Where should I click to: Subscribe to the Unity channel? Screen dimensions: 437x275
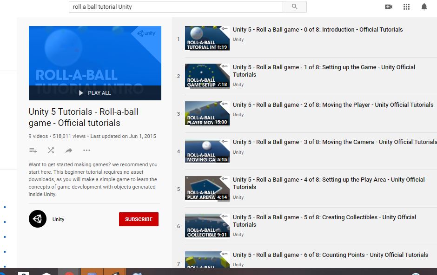[x=139, y=219]
